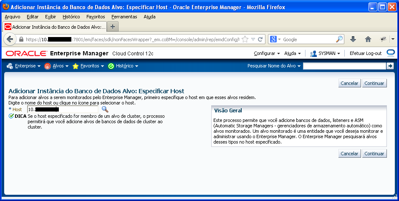Open the SYSMAN user dropdown
399x201 pixels.
pyautogui.click(x=329, y=53)
